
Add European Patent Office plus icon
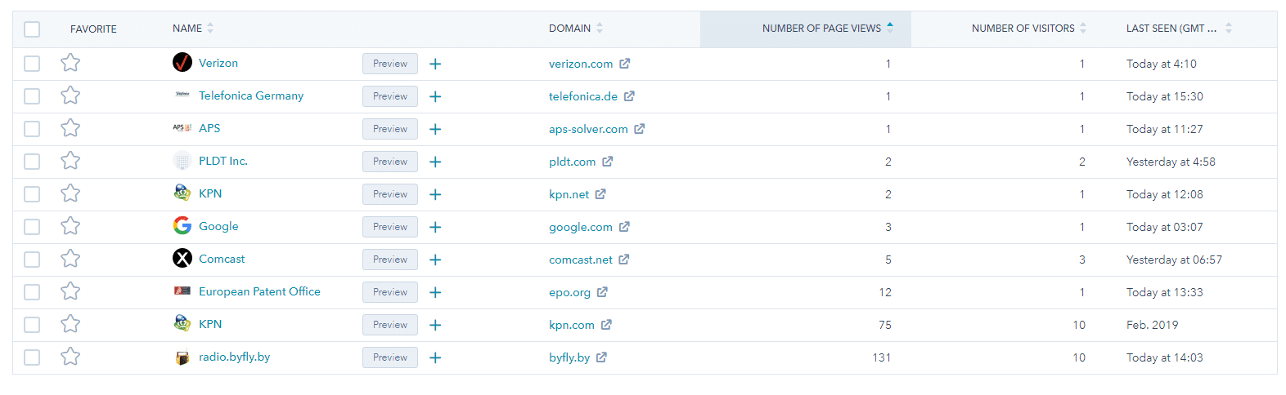click(x=435, y=292)
